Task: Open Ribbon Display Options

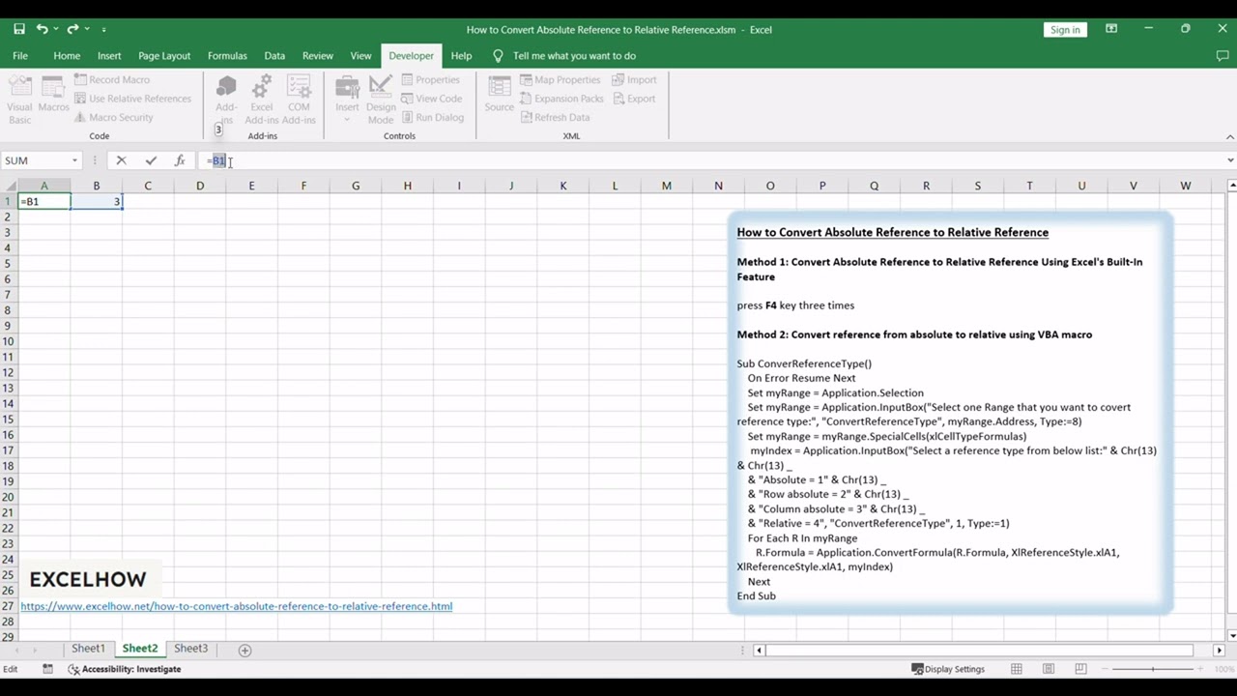Action: pos(1111,29)
